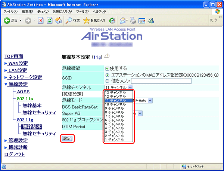Choose 6 チャンネル from the list
This screenshot has width=224, height=171.
(119, 120)
